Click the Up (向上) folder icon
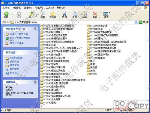This screenshot has width=150, height=113. tap(31, 15)
